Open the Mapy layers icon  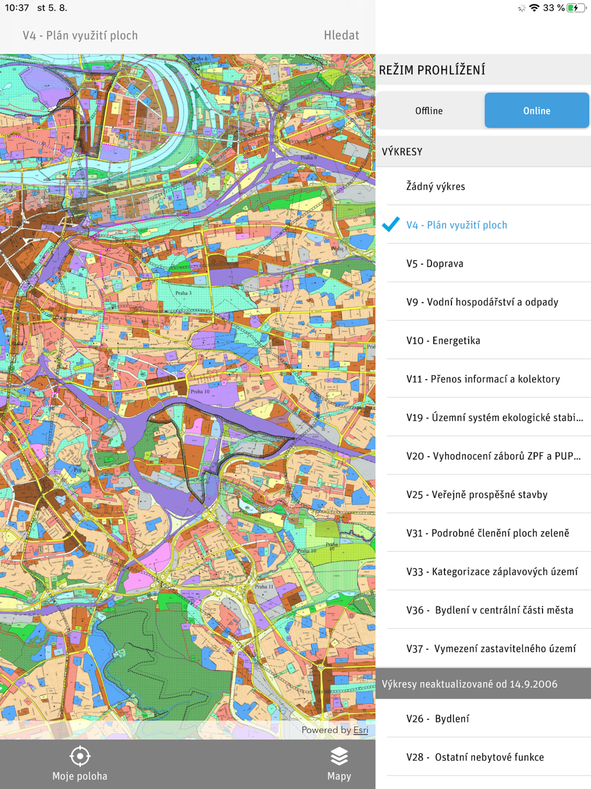coord(339,756)
